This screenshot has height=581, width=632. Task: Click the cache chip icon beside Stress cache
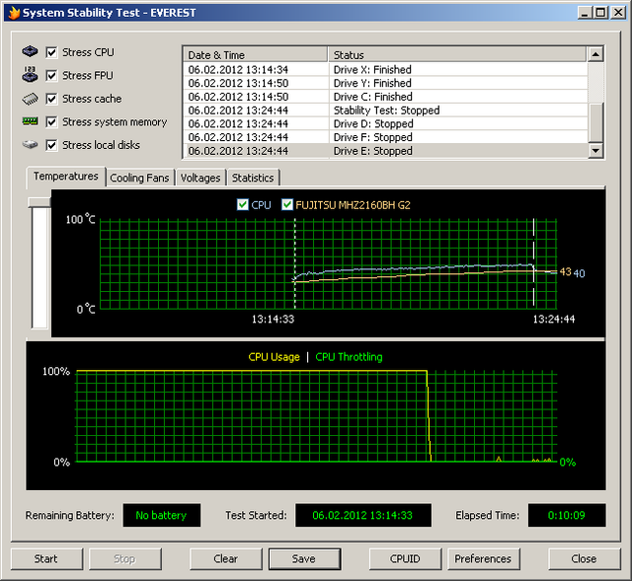click(x=30, y=99)
